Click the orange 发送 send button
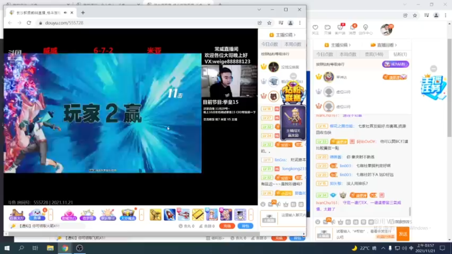Viewport: 452px width, 254px height. [403, 234]
